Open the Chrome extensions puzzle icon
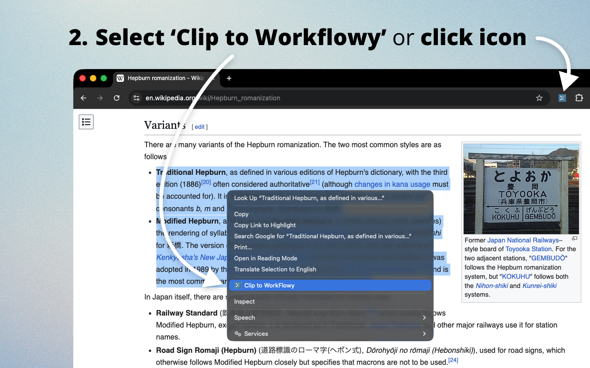Image resolution: width=590 pixels, height=368 pixels. (579, 98)
